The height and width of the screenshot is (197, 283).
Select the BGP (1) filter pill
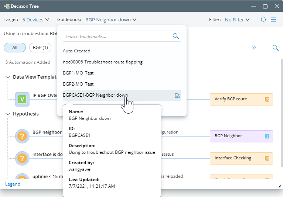[x=40, y=48]
